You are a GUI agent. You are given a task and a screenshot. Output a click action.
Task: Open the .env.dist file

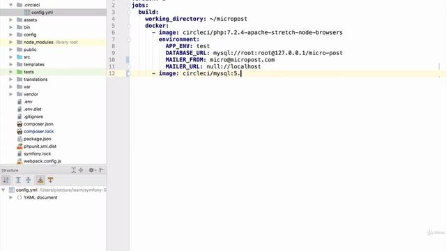pyautogui.click(x=33, y=109)
